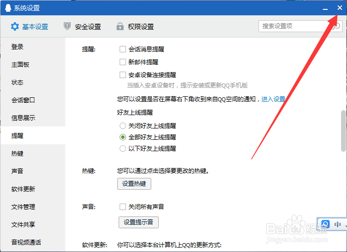Open the 基本设置 tab
The height and width of the screenshot is (252, 347).
[30, 27]
